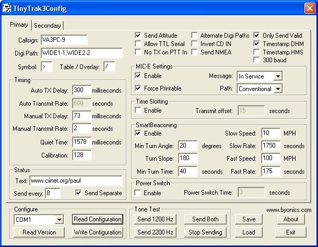Click the Manual Transmit Rate field
Screen dimensions: 318x247
[x=82, y=129]
